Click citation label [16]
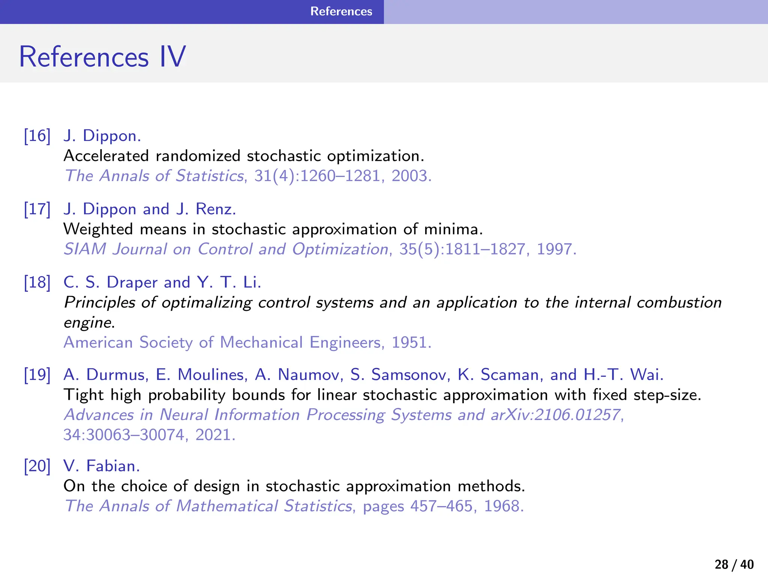Image resolution: width=768 pixels, height=576 pixels. 37,136
